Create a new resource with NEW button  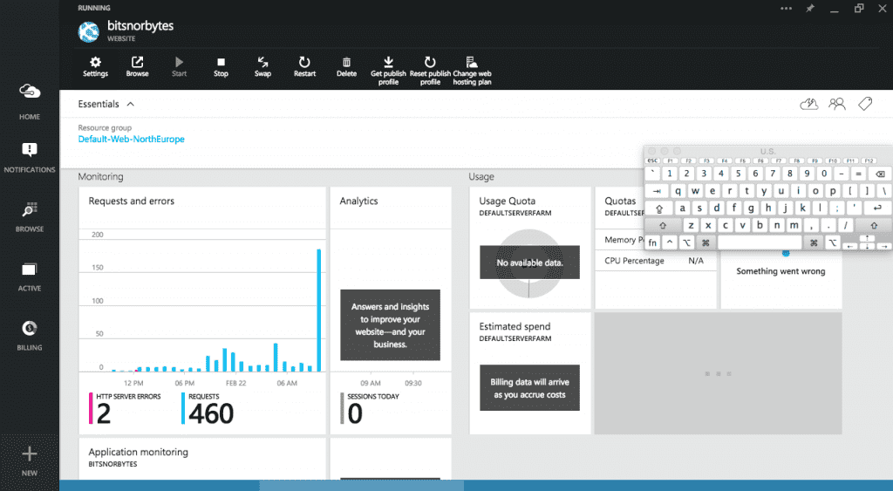point(30,460)
